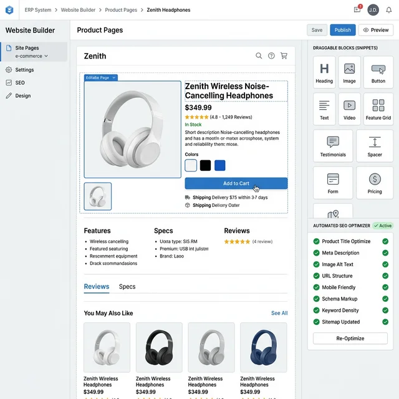
Task: Open the messages inbox icon with badge
Action: pyautogui.click(x=357, y=10)
